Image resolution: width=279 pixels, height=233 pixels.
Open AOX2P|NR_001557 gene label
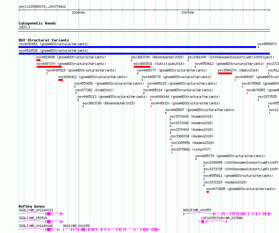197,210
